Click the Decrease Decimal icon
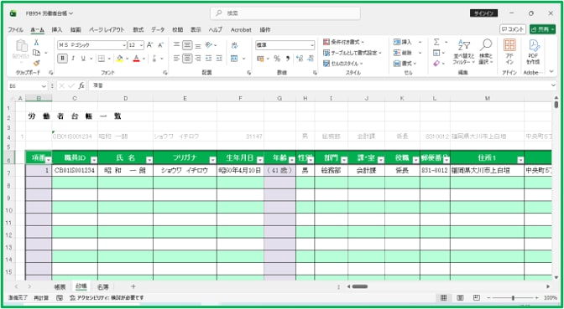Screen dimensions: 564x309 click(311, 58)
